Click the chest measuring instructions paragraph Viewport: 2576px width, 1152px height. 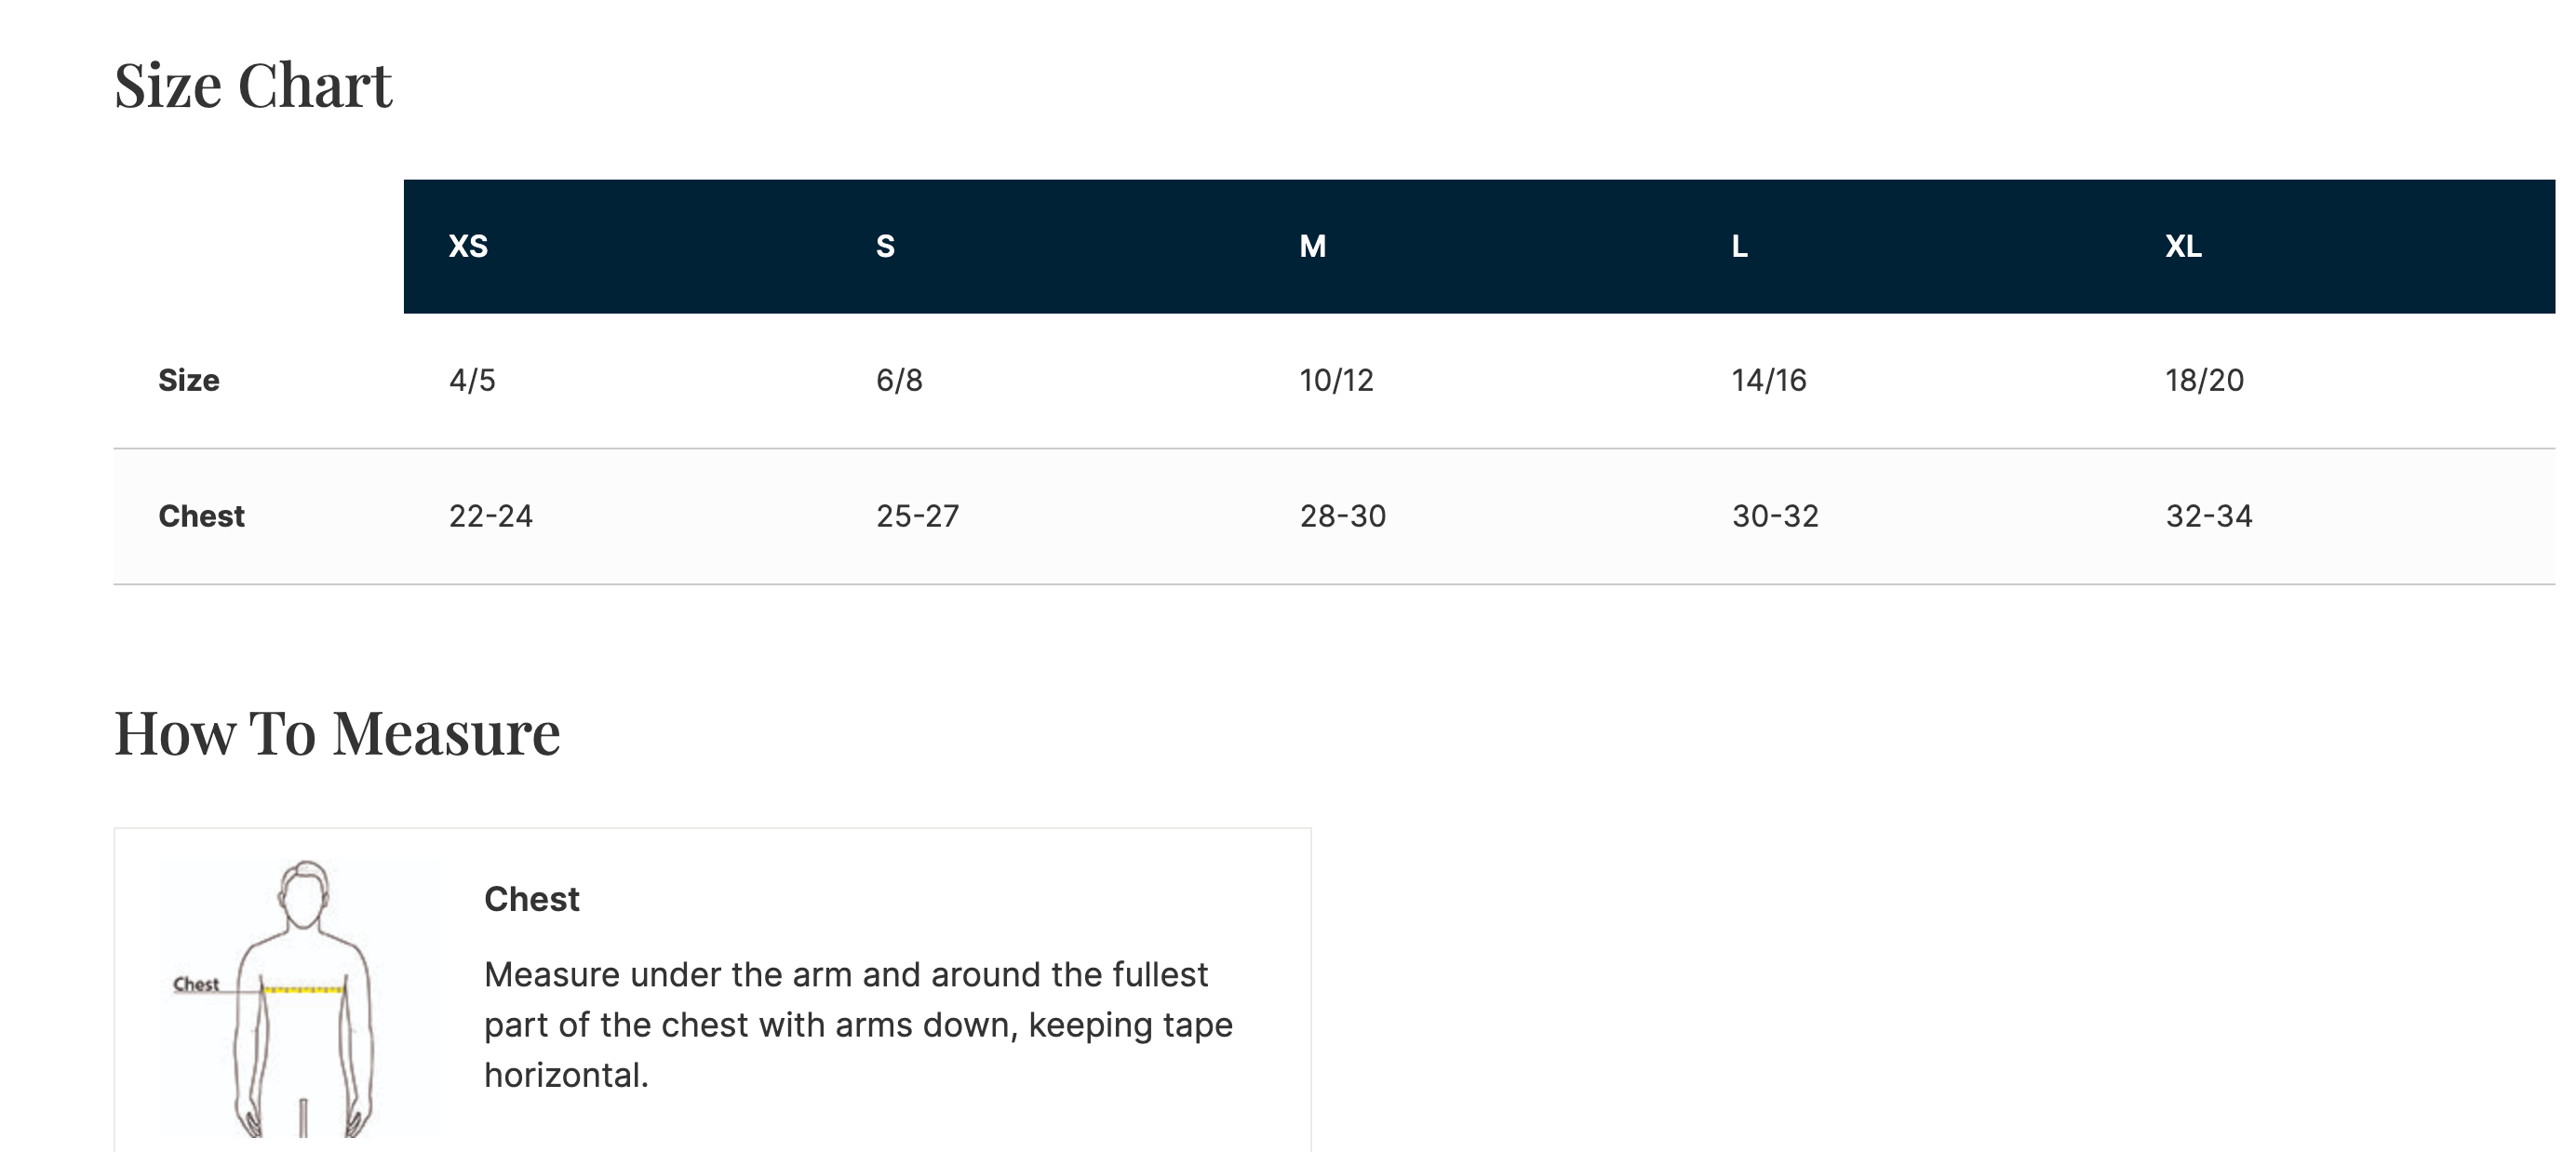pos(858,1024)
